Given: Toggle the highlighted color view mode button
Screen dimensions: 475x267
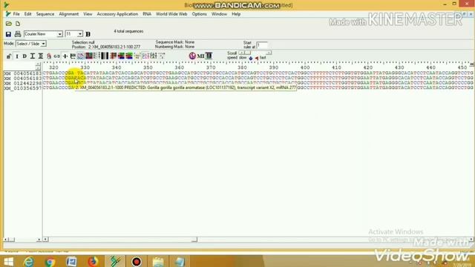Looking at the screenshot, I should click(x=81, y=56).
